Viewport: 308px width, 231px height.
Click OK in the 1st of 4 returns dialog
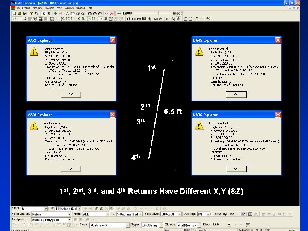click(71, 95)
